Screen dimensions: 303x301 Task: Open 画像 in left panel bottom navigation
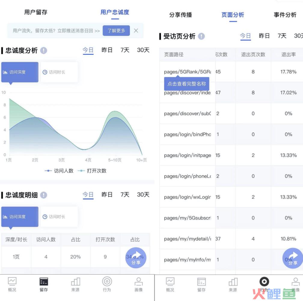pos(139,284)
